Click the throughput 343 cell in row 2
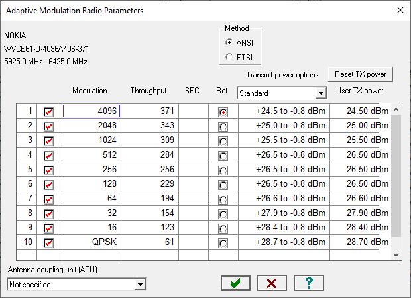Screen dimensions: 411x298 click(150, 126)
